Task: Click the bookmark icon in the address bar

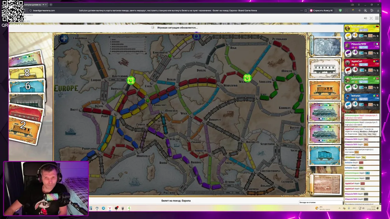Action: coord(306,10)
